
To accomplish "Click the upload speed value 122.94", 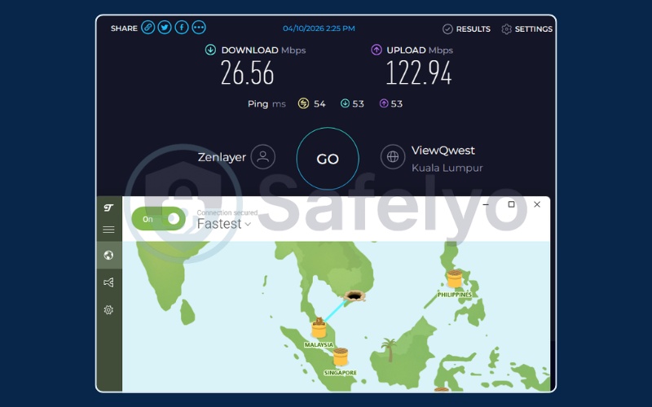I will 419,73.
